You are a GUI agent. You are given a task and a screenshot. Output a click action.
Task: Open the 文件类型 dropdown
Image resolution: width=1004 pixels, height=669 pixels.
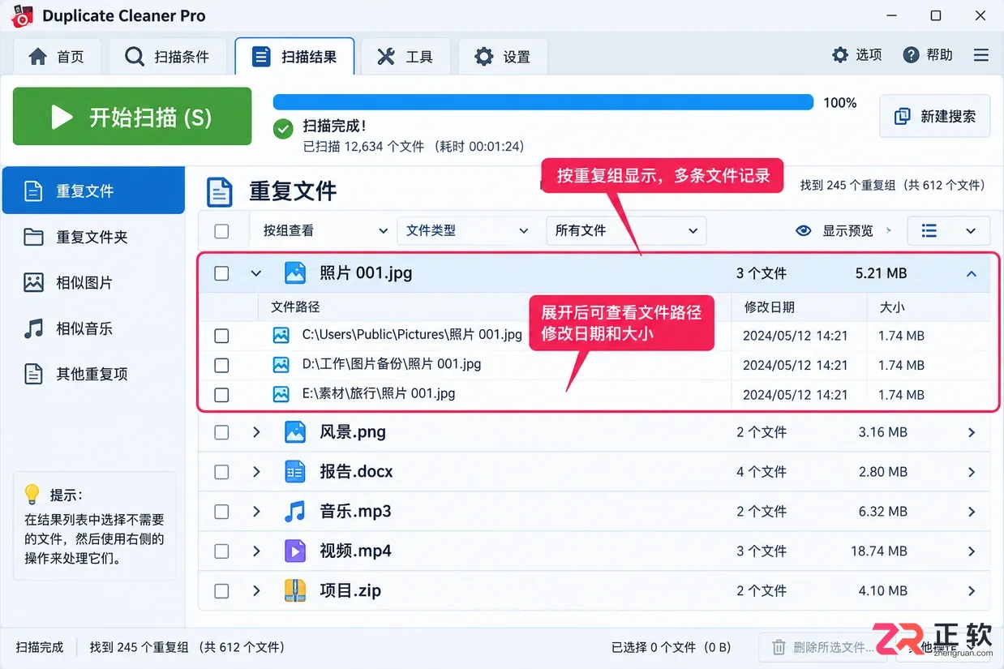(466, 231)
